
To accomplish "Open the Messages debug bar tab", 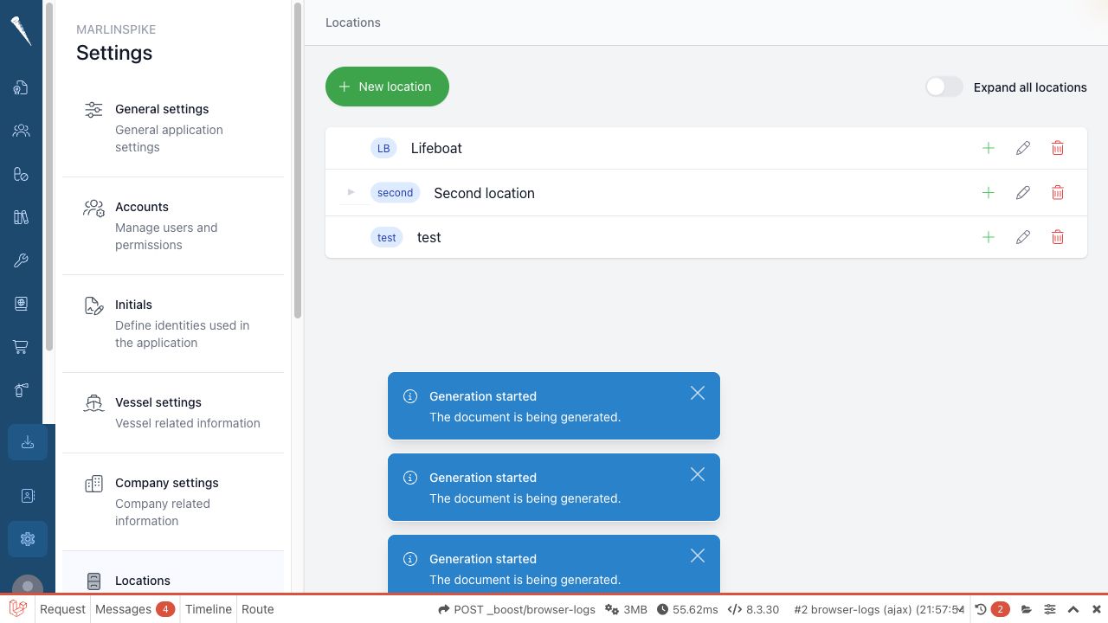I will (x=134, y=609).
